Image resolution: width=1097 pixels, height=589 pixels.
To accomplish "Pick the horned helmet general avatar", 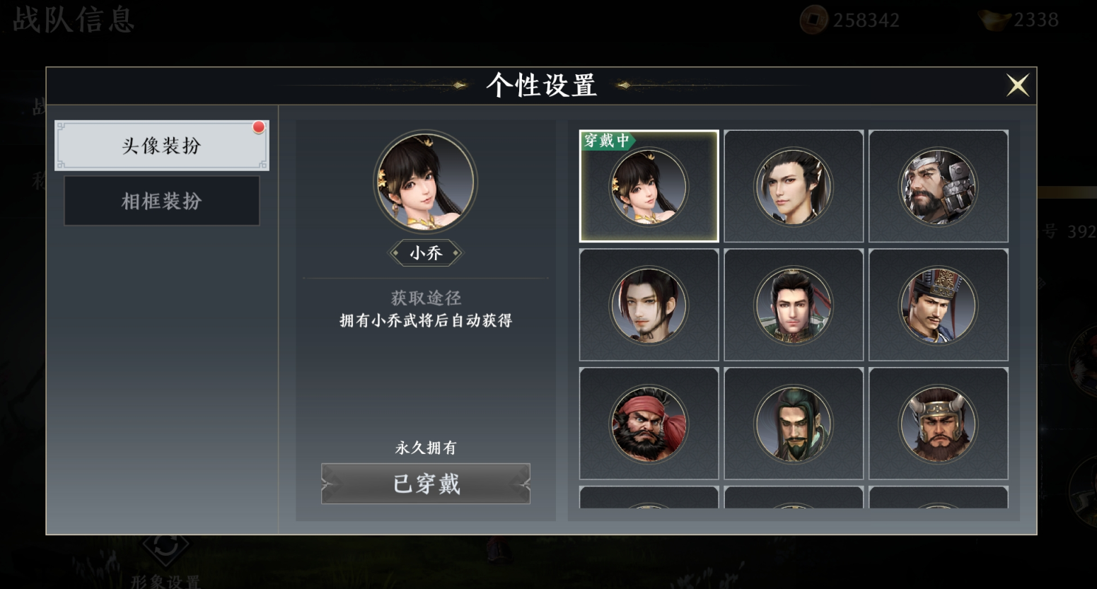I will pyautogui.click(x=938, y=424).
